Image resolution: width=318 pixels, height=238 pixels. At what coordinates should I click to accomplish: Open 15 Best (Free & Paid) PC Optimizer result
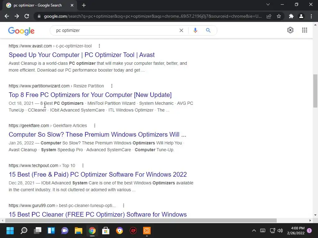coord(98,174)
